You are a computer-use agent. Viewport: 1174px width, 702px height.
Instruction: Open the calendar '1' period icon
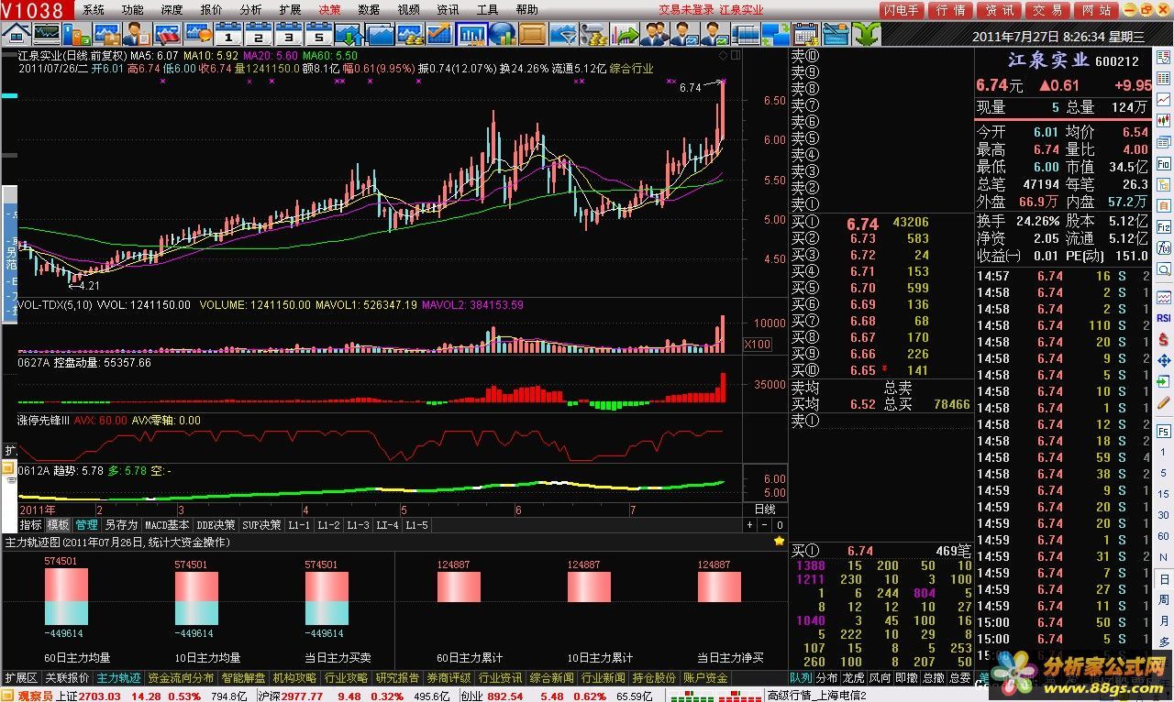[x=228, y=34]
